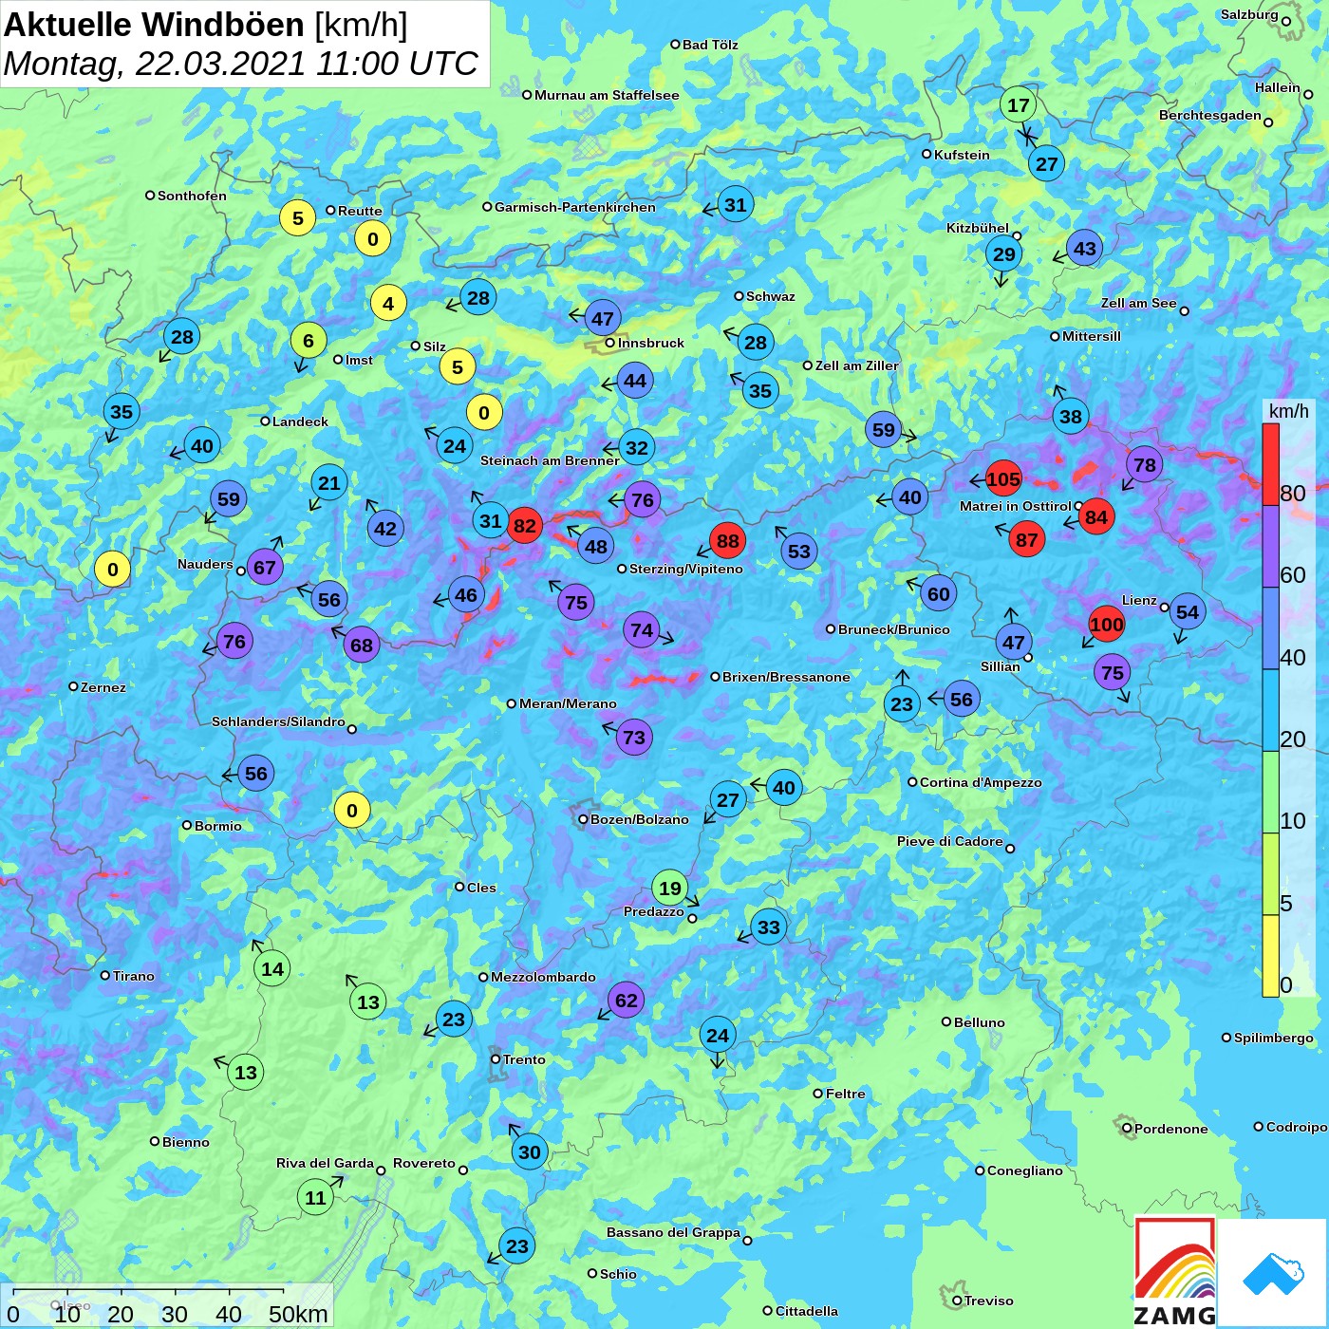Select the yellow 4 station marker
This screenshot has height=1329, width=1329.
point(387,304)
